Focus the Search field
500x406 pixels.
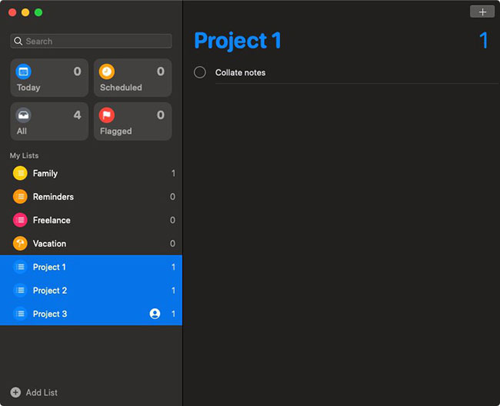click(92, 41)
